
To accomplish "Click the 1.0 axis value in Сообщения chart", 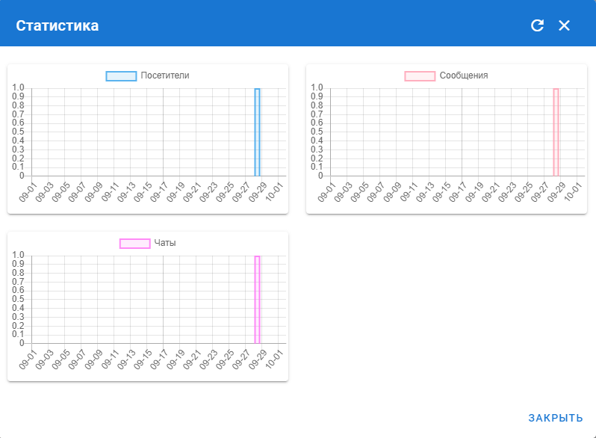I will [x=317, y=87].
